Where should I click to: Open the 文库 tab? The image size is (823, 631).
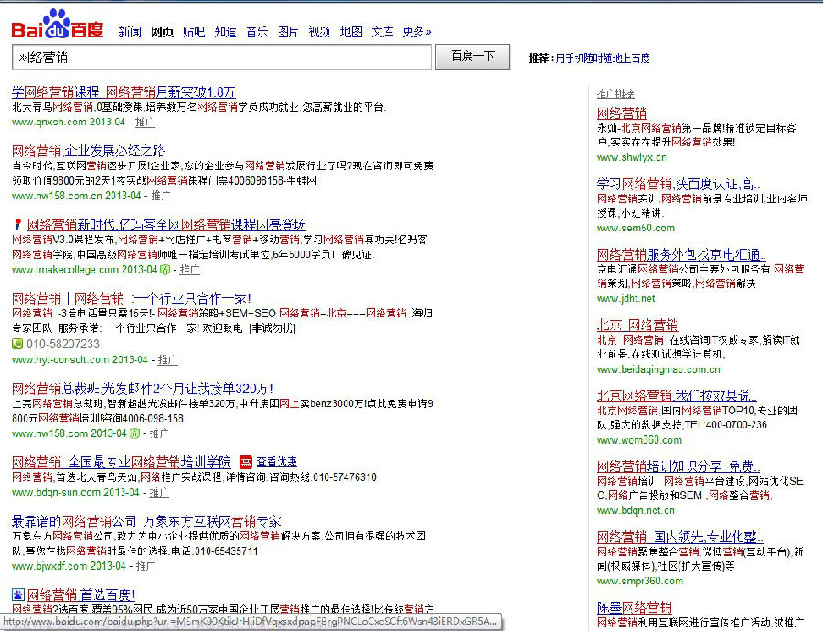pyautogui.click(x=382, y=31)
